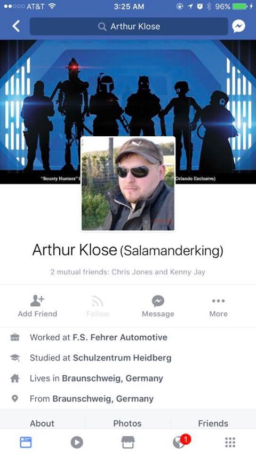Tap the faded Follow feed icon
The height and width of the screenshot is (456, 256).
(98, 301)
